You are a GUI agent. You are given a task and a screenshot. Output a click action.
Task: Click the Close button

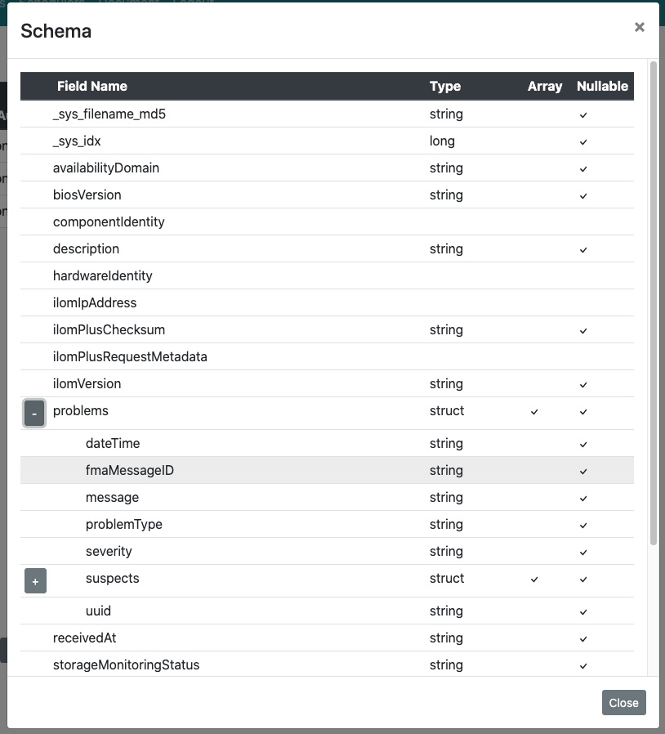tap(623, 702)
